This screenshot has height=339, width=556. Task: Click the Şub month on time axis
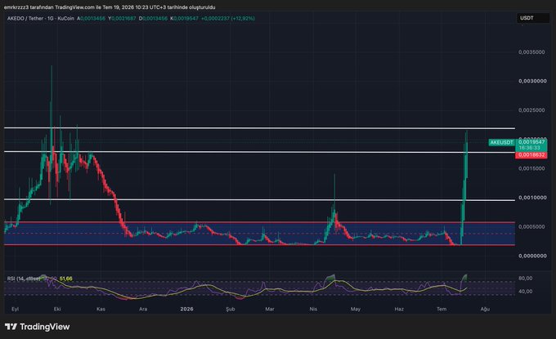pos(231,310)
